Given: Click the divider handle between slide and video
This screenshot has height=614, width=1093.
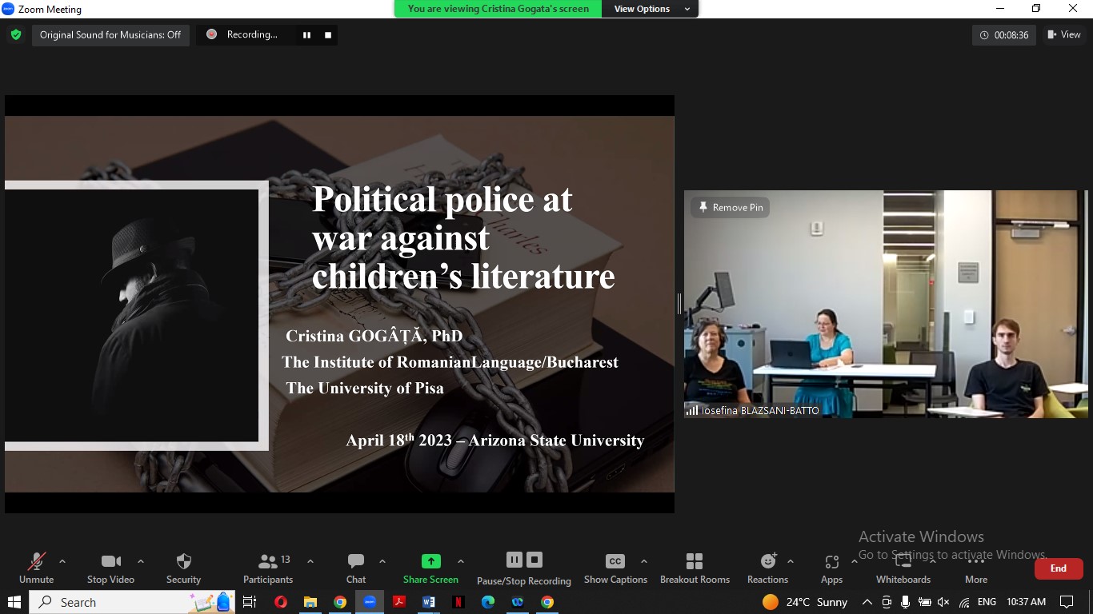Looking at the screenshot, I should [679, 304].
